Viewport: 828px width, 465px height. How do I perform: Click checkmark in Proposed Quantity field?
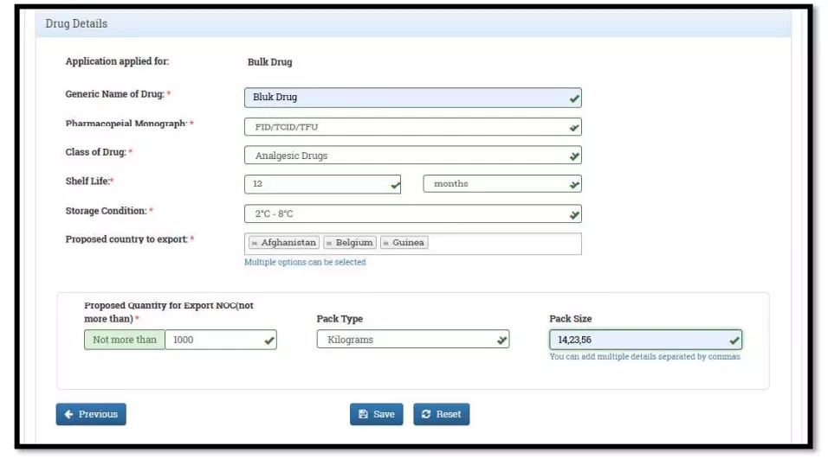tap(269, 341)
